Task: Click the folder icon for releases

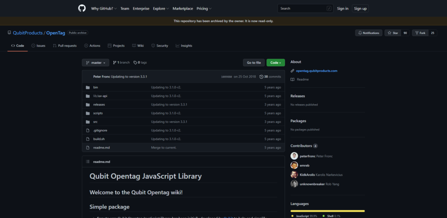Action: point(88,105)
